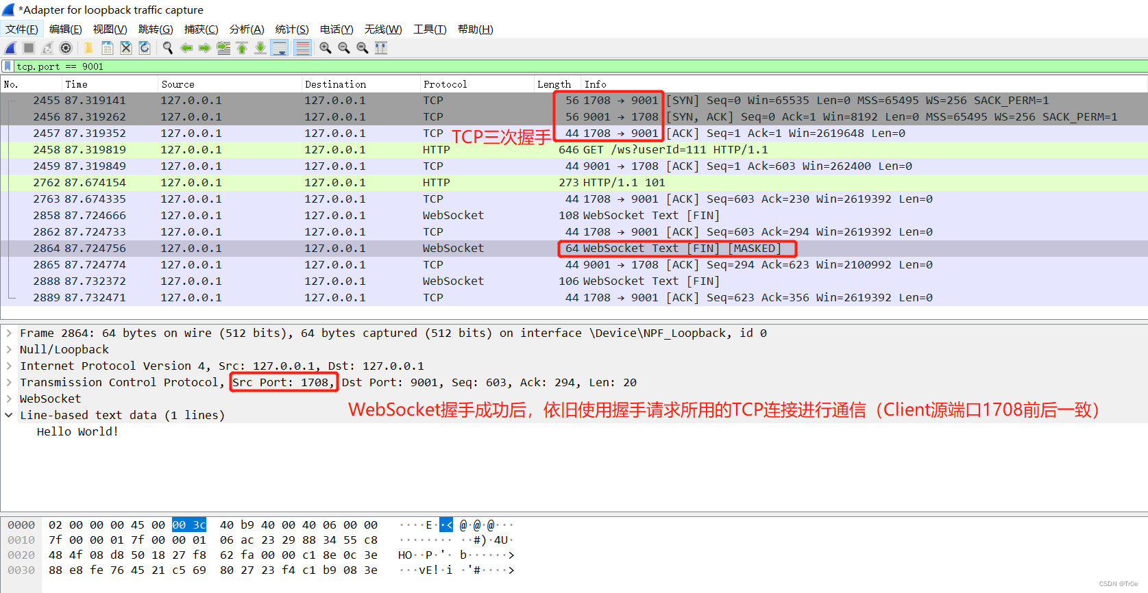This screenshot has height=593, width=1148.
Task: Open the 分析(A) menu
Action: (247, 29)
